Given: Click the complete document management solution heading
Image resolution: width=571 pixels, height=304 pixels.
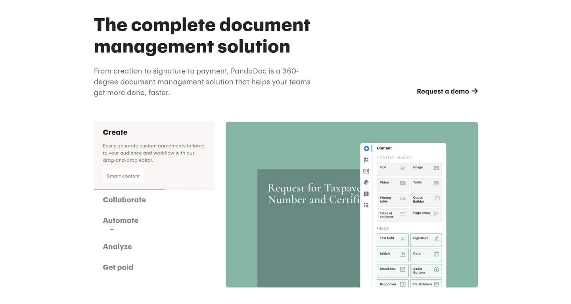Looking at the screenshot, I should (x=202, y=35).
